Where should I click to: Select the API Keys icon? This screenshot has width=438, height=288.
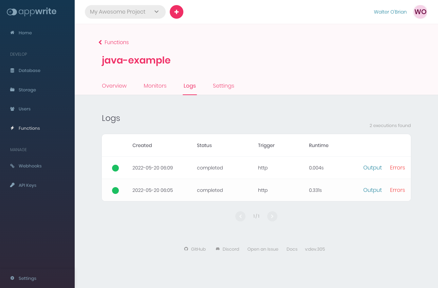tap(13, 185)
